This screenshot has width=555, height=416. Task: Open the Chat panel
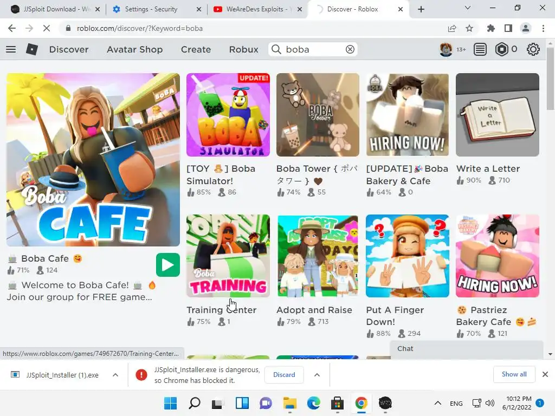(x=467, y=349)
